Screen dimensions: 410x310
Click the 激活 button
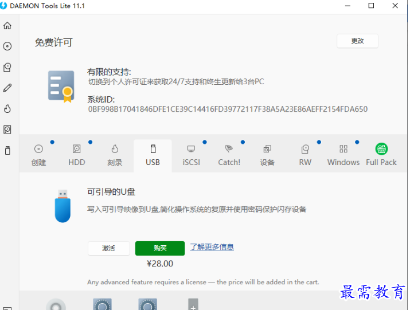point(109,248)
